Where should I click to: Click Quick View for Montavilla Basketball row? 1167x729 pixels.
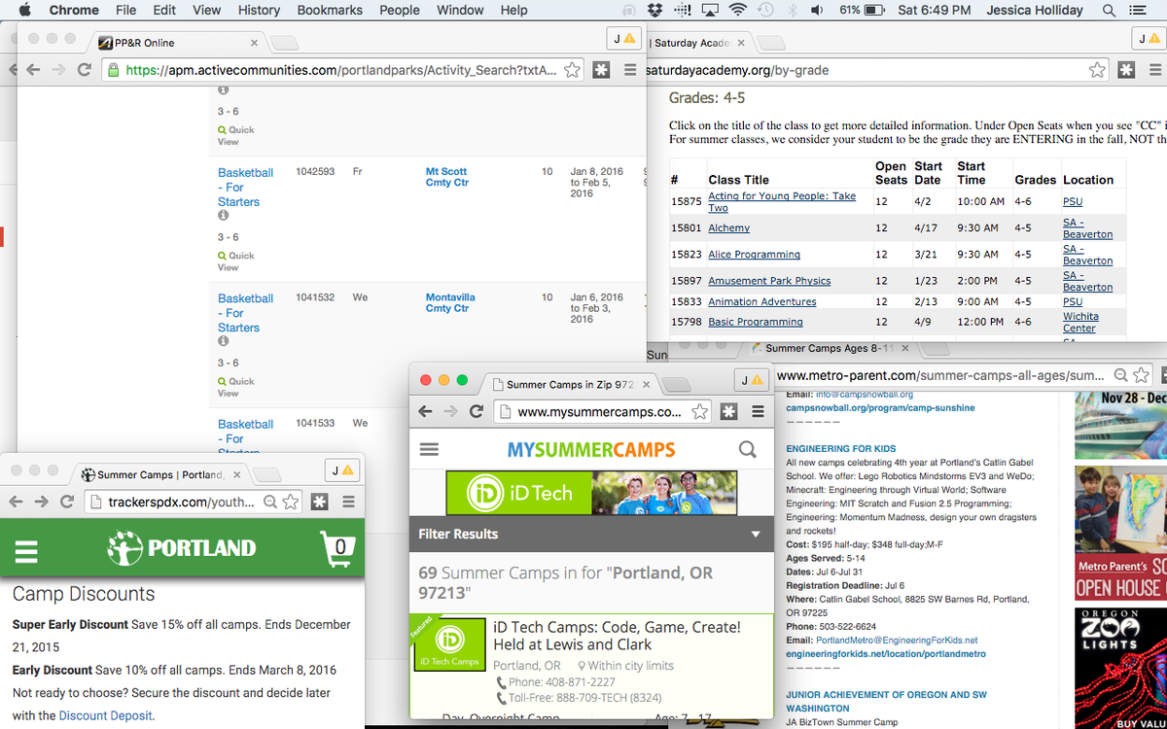235,387
